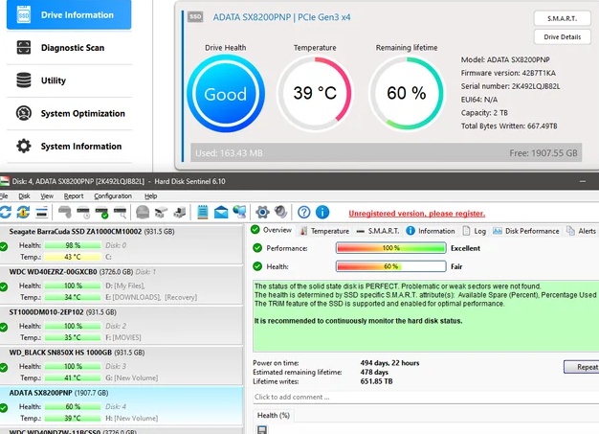Viewport: 599px width, 434px height.
Task: Click the Used/Free capacity bar
Action: (x=387, y=153)
